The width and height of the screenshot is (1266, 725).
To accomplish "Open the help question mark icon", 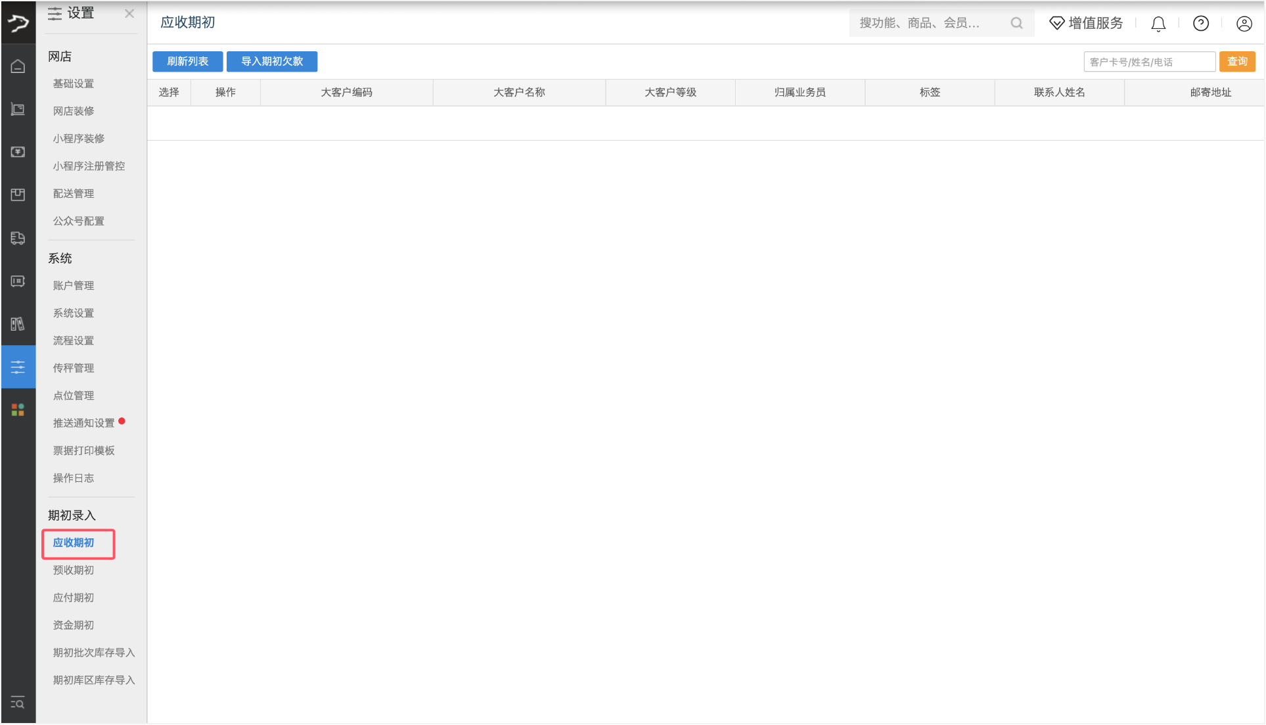I will pos(1201,24).
